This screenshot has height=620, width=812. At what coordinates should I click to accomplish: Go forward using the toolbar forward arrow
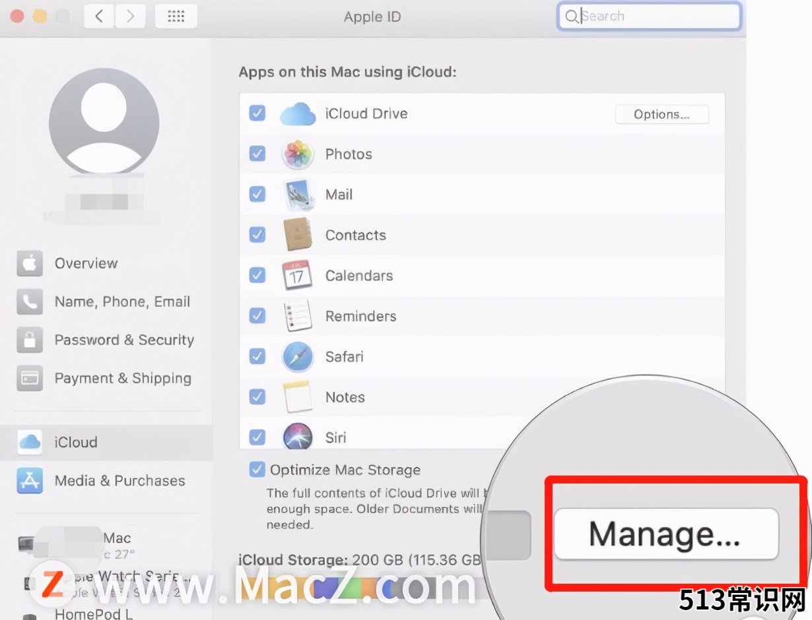click(130, 16)
